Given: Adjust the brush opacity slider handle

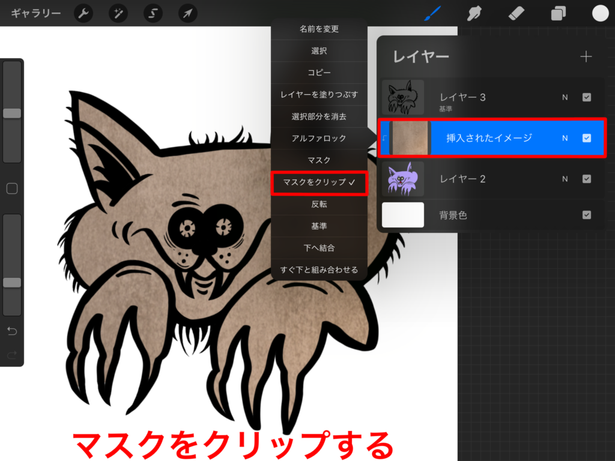Looking at the screenshot, I should click(x=12, y=283).
